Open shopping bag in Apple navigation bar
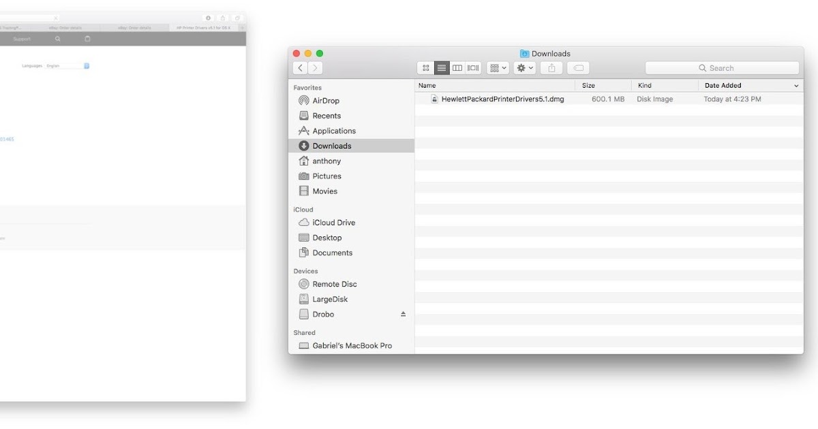The width and height of the screenshot is (818, 429). point(87,39)
